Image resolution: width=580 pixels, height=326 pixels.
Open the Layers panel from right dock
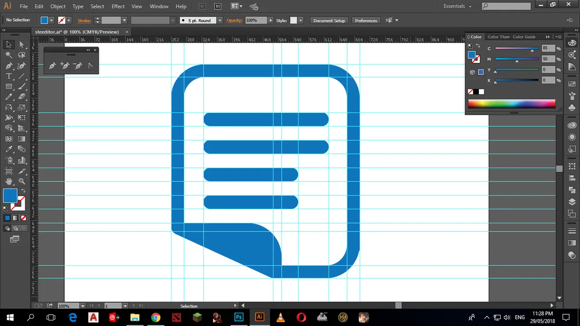pos(572,202)
